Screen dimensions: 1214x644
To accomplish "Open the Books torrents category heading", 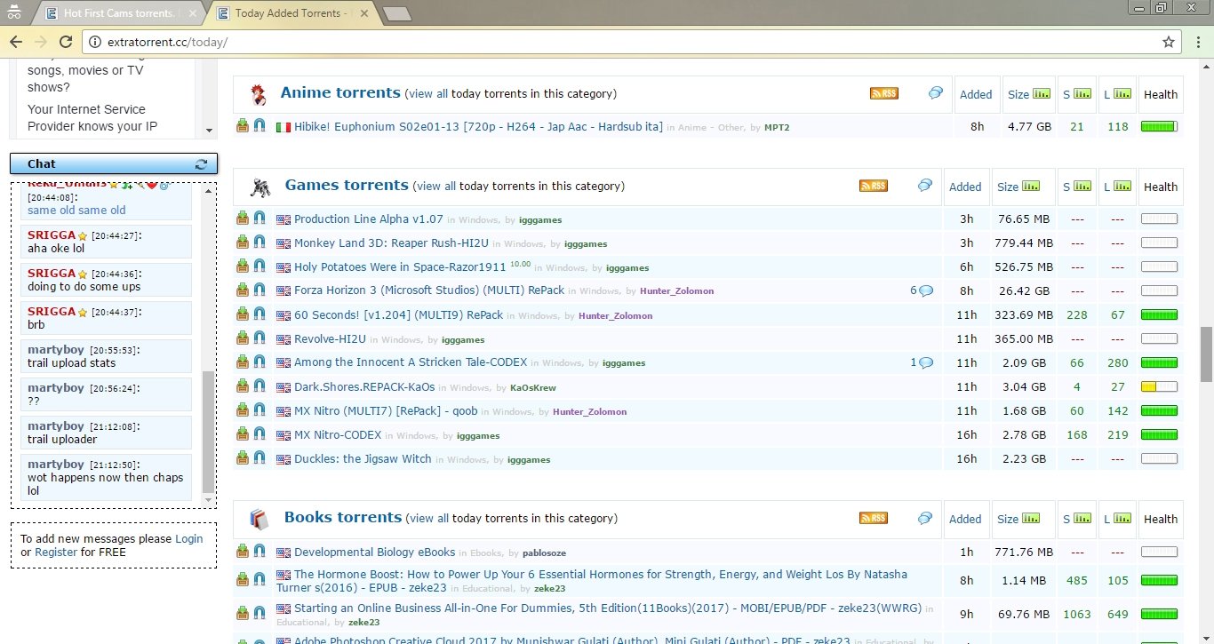I will coord(343,517).
